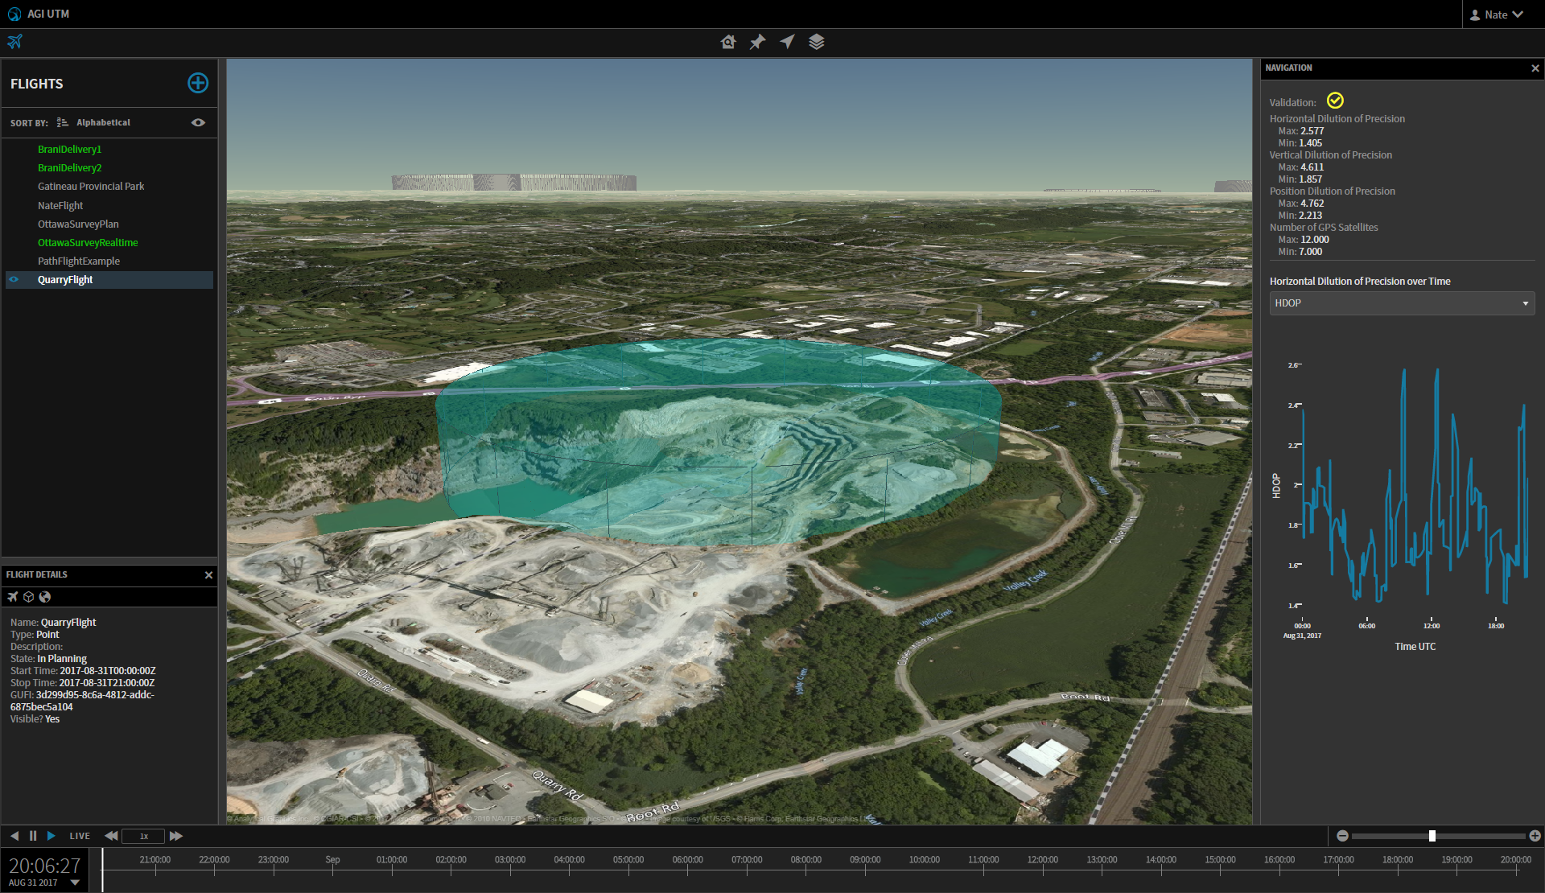Switch to LIVE time mode
This screenshot has height=893, width=1545.
click(80, 836)
